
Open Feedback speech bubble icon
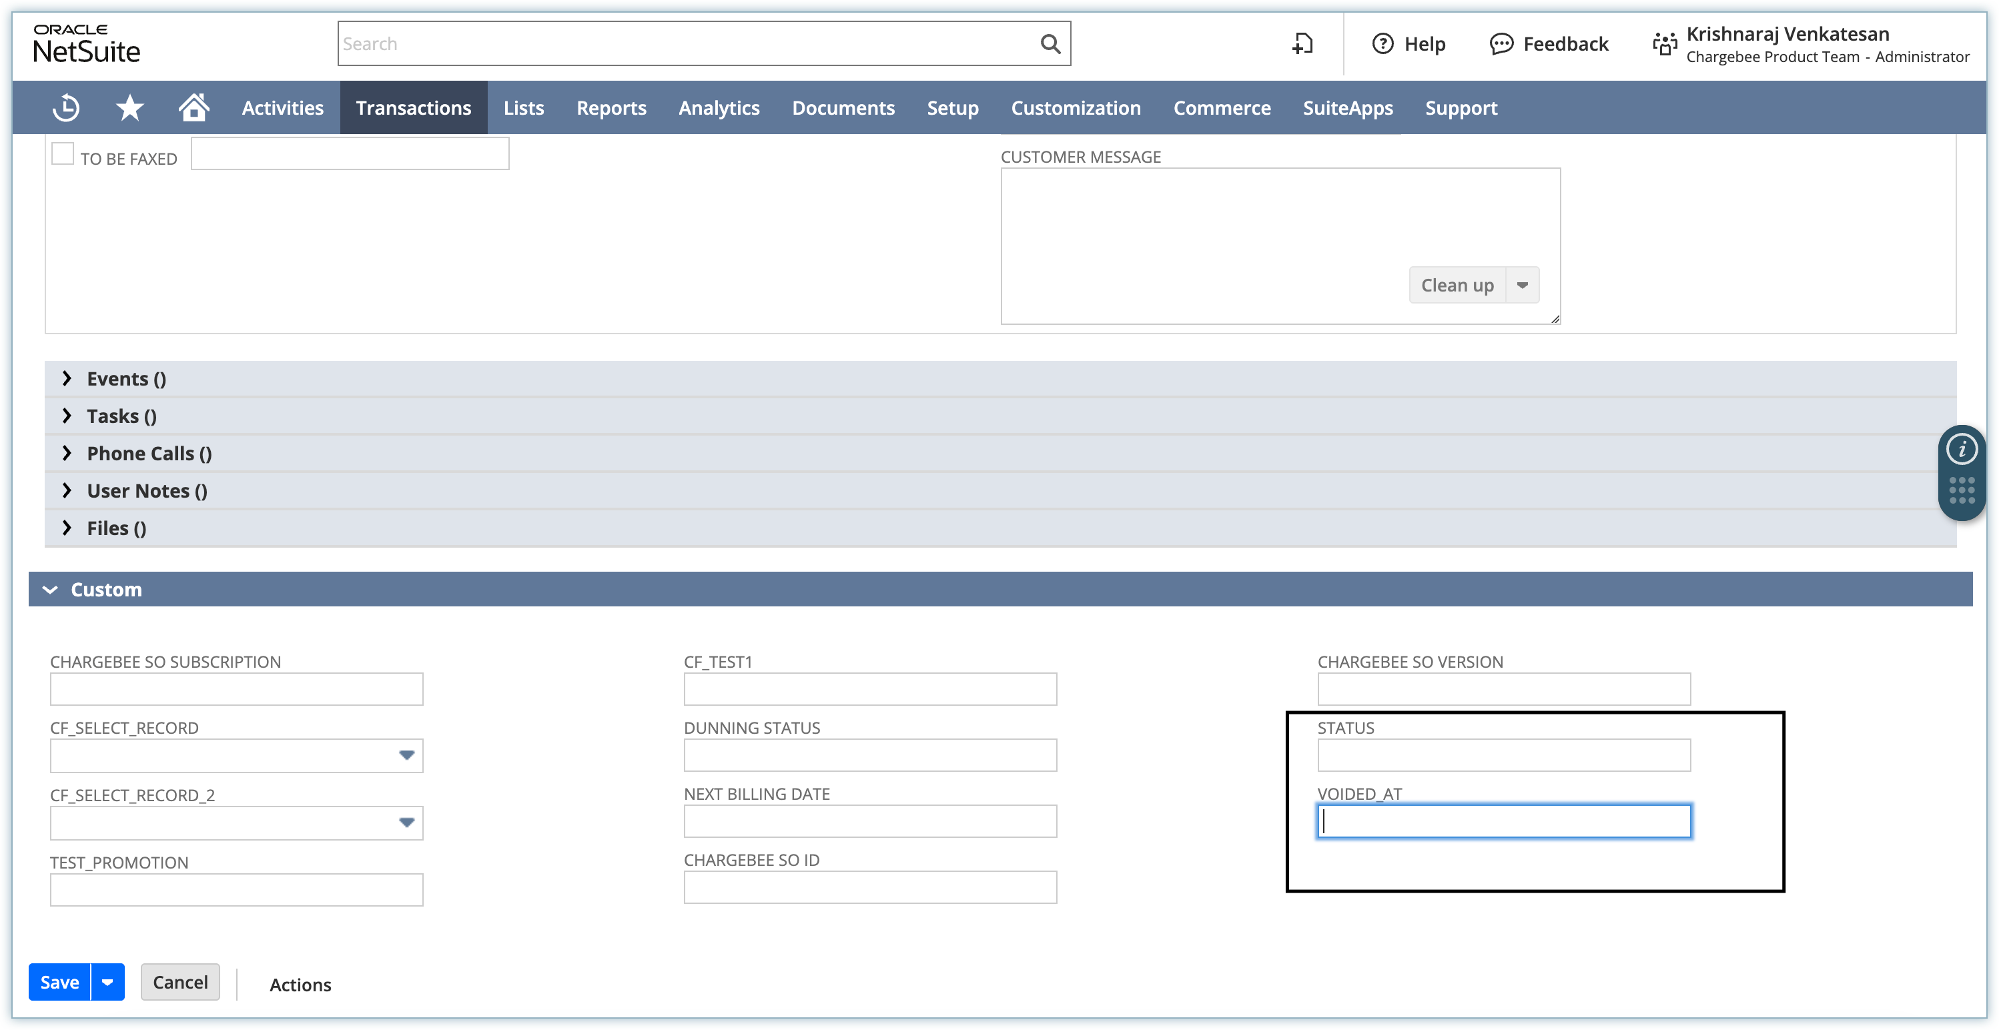[1501, 44]
